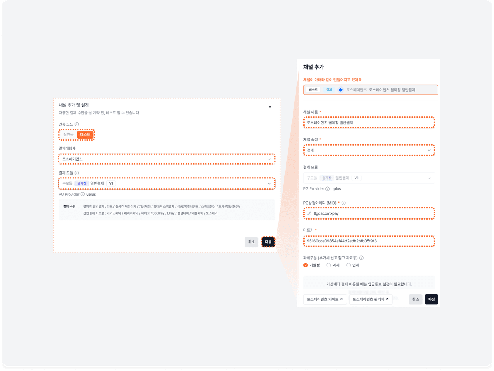Click the 머트키 input field
Image resolution: width=494 pixels, height=371 pixels.
(369, 241)
